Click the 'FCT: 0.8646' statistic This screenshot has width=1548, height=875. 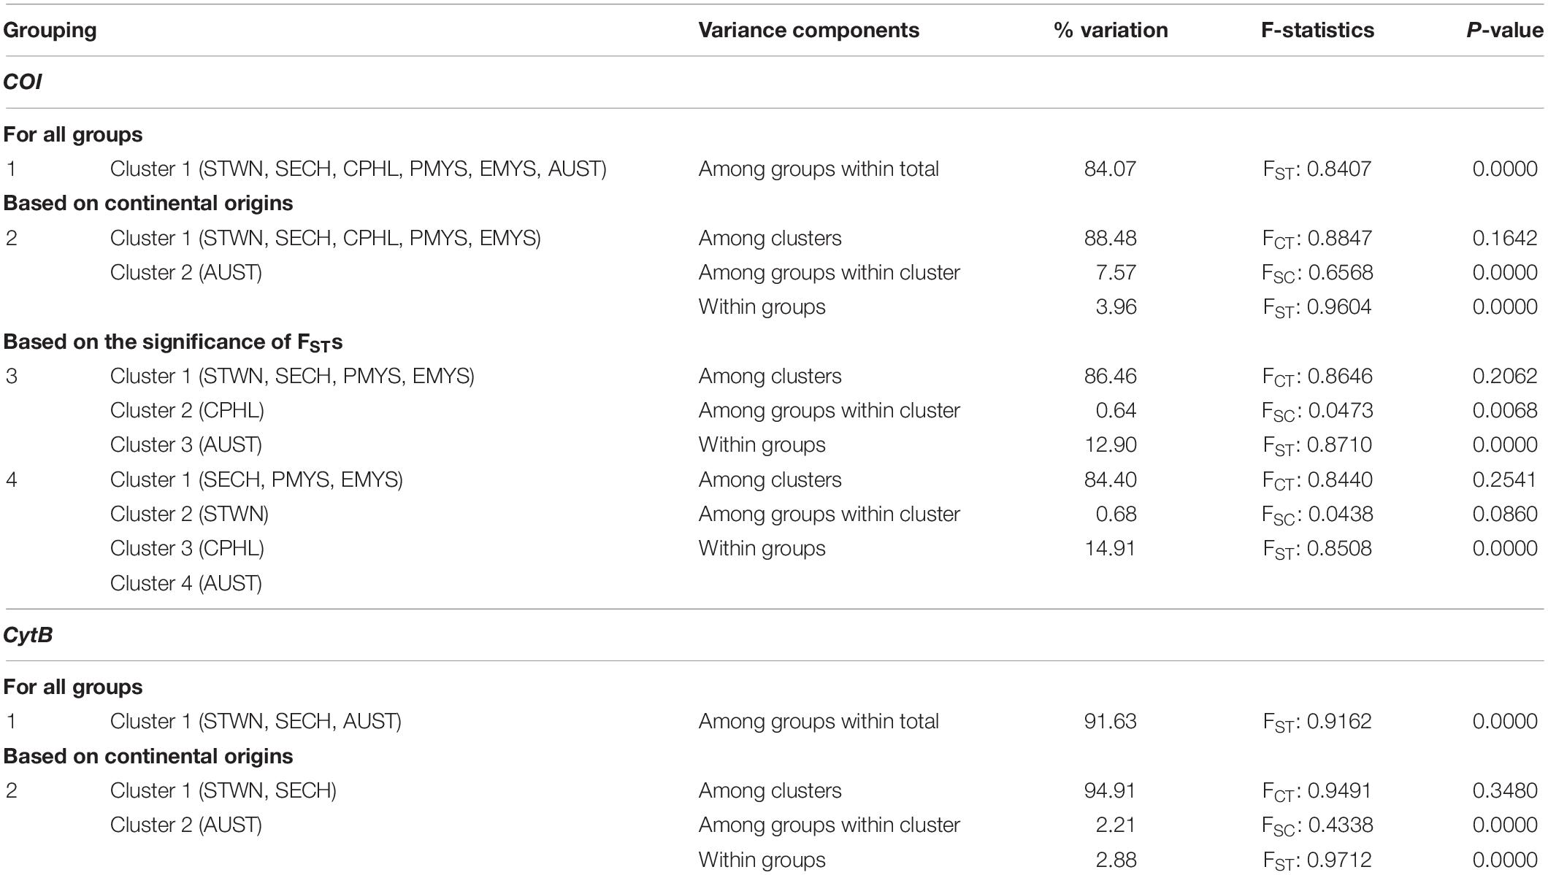(x=1317, y=377)
